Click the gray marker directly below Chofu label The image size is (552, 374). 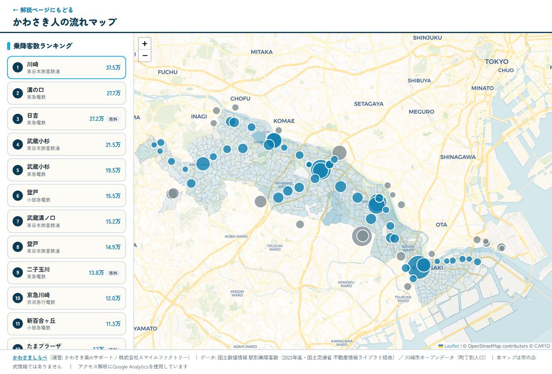click(235, 108)
